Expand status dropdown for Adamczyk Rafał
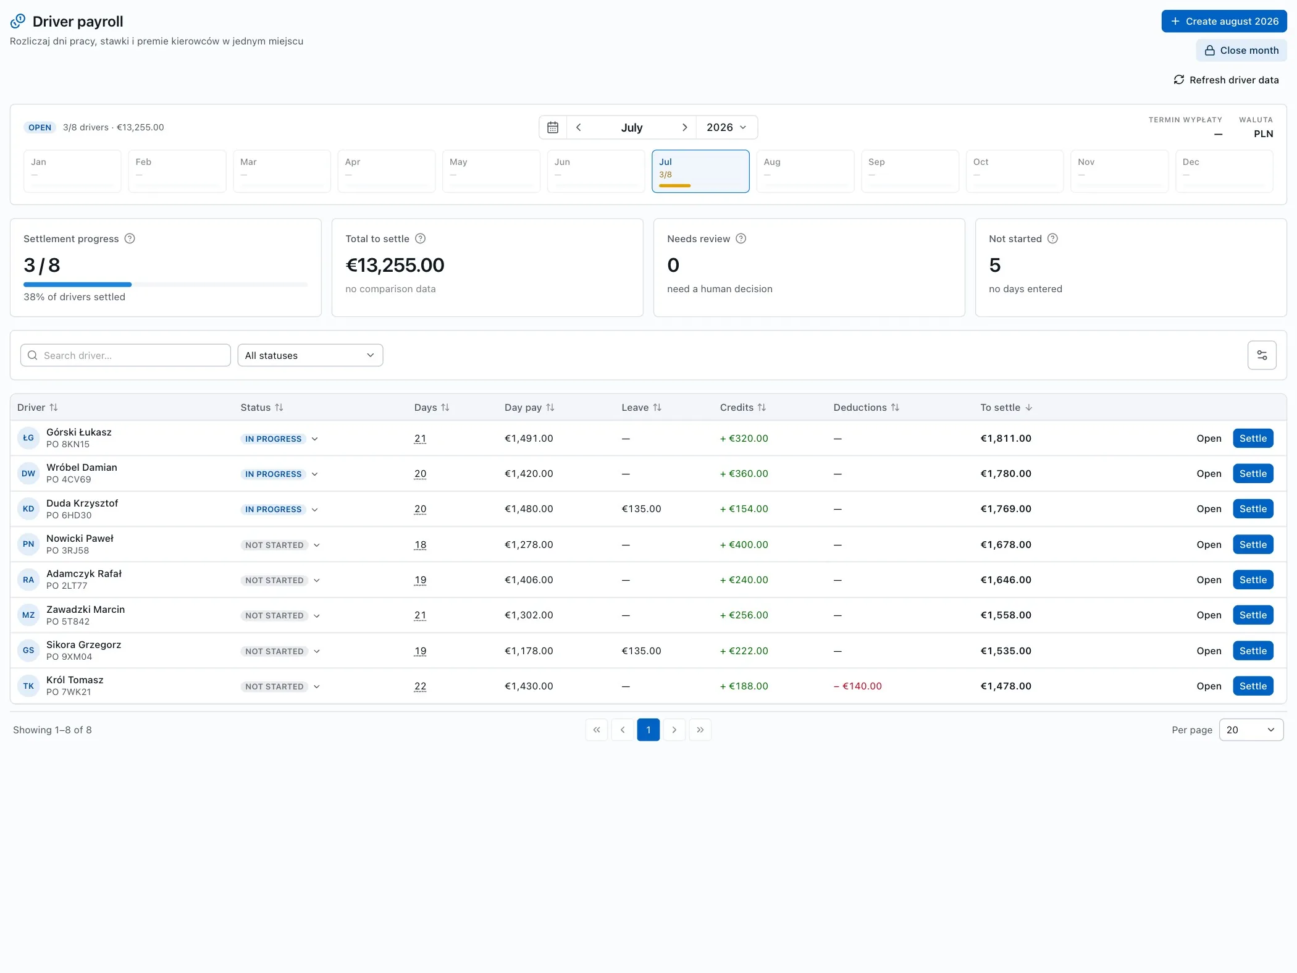This screenshot has width=1297, height=973. coord(317,580)
